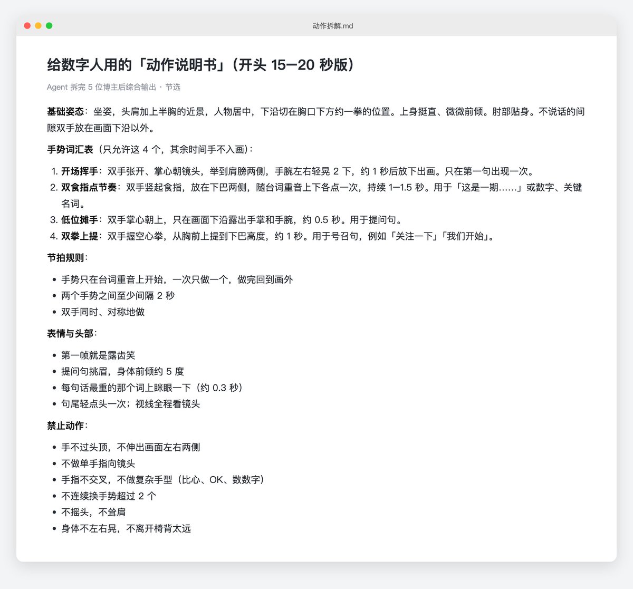Click the red close window button

click(x=27, y=25)
